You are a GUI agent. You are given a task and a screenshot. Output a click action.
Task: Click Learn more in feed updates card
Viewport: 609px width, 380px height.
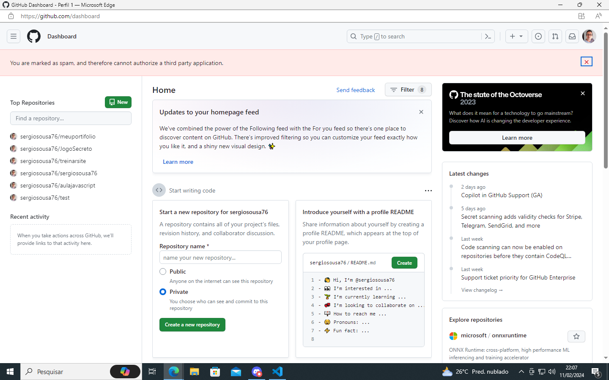(178, 162)
